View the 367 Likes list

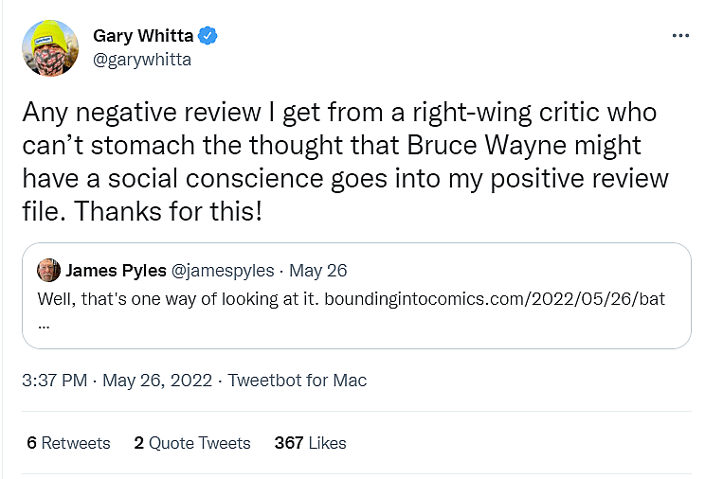pos(310,443)
